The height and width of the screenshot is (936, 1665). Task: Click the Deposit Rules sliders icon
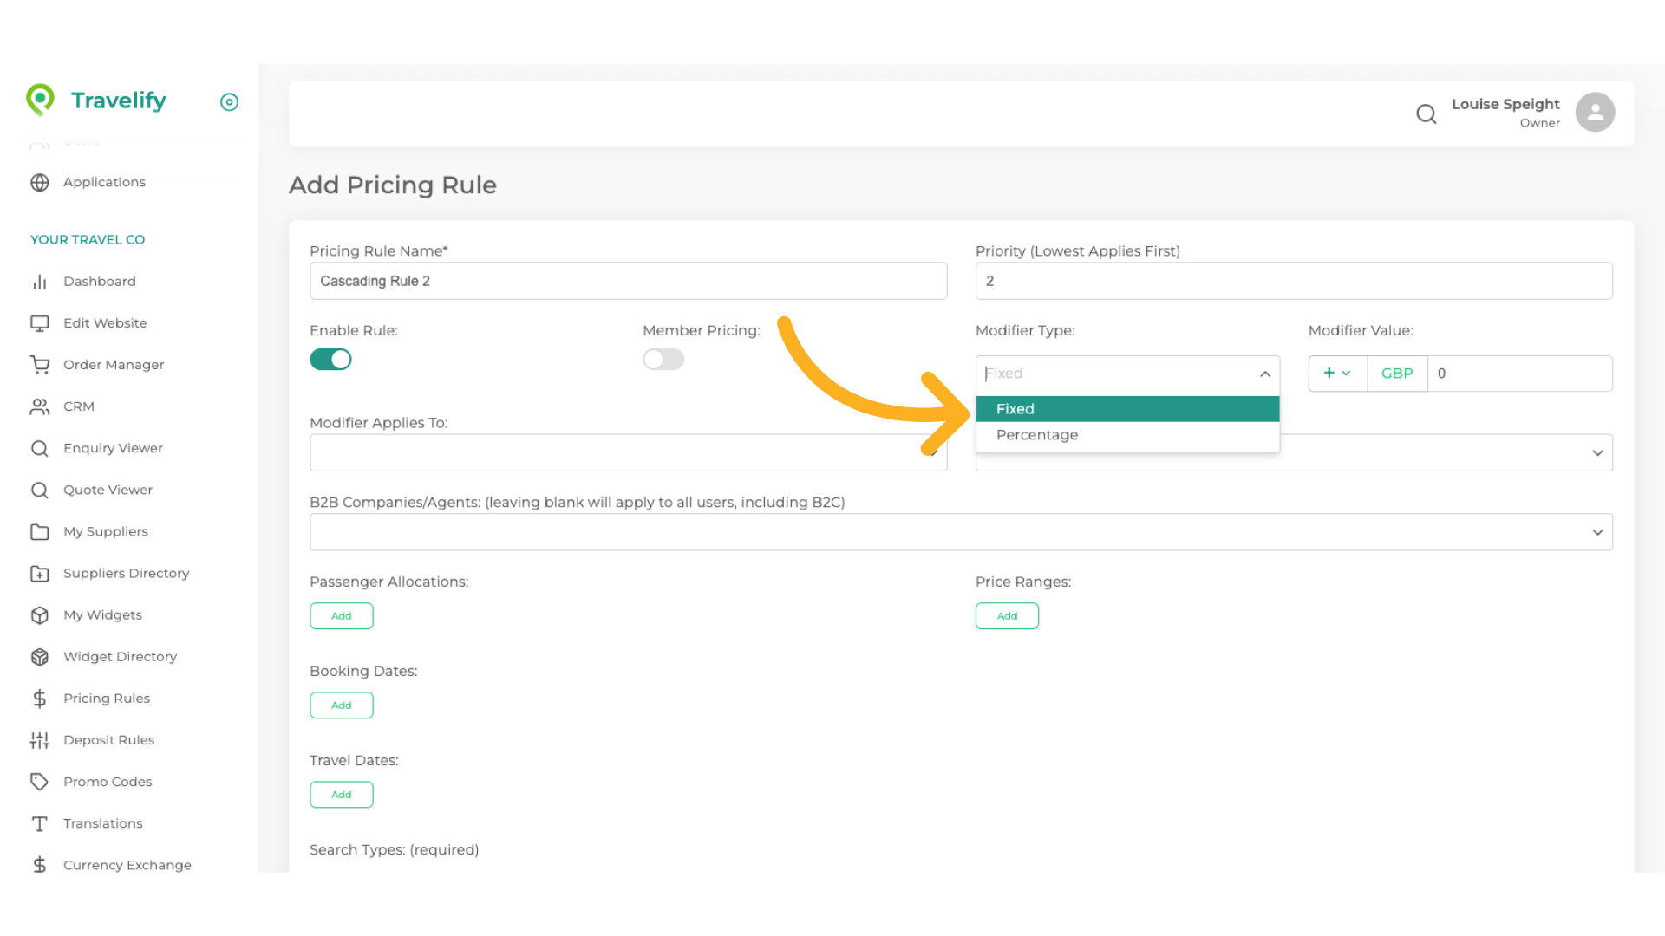pos(40,740)
